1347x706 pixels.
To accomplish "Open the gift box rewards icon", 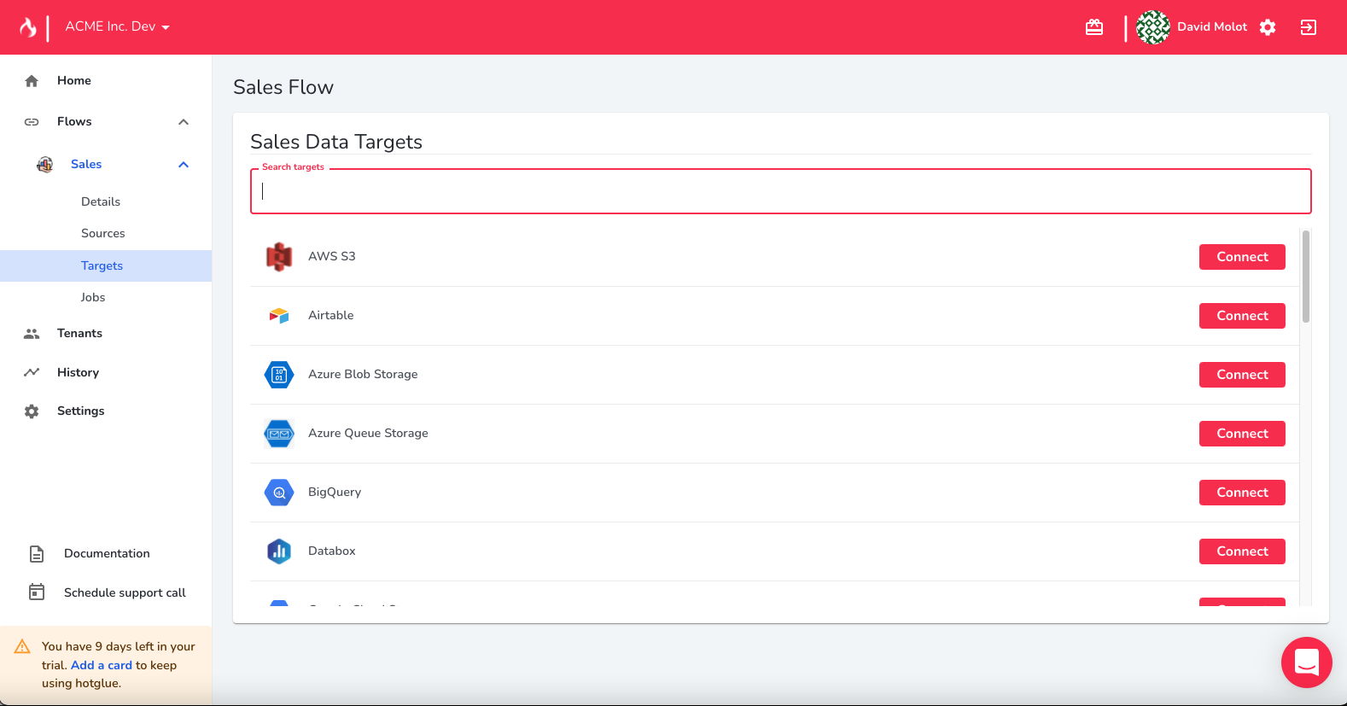I will click(1094, 27).
